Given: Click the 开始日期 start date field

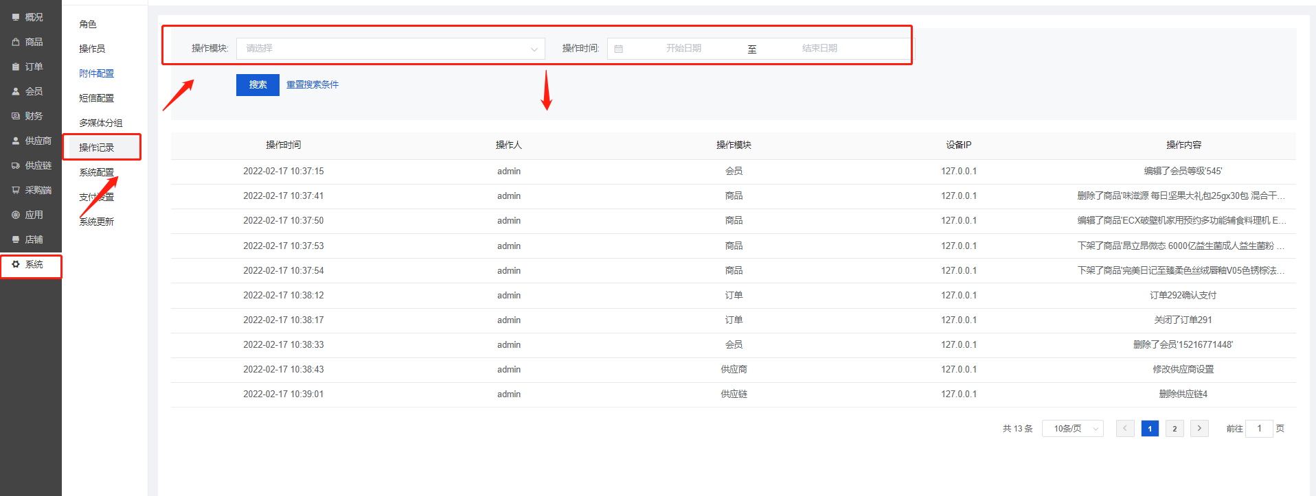Looking at the screenshot, I should coord(683,49).
